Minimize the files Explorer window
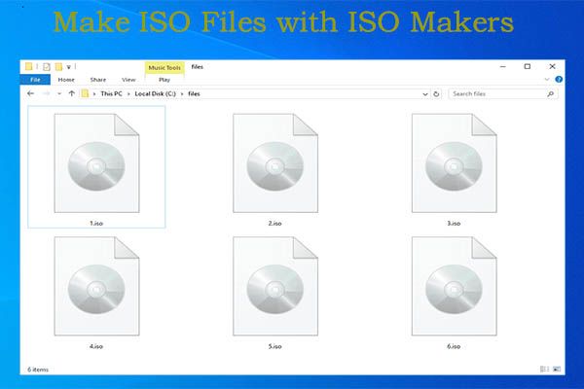The height and width of the screenshot is (389, 584). [x=503, y=67]
